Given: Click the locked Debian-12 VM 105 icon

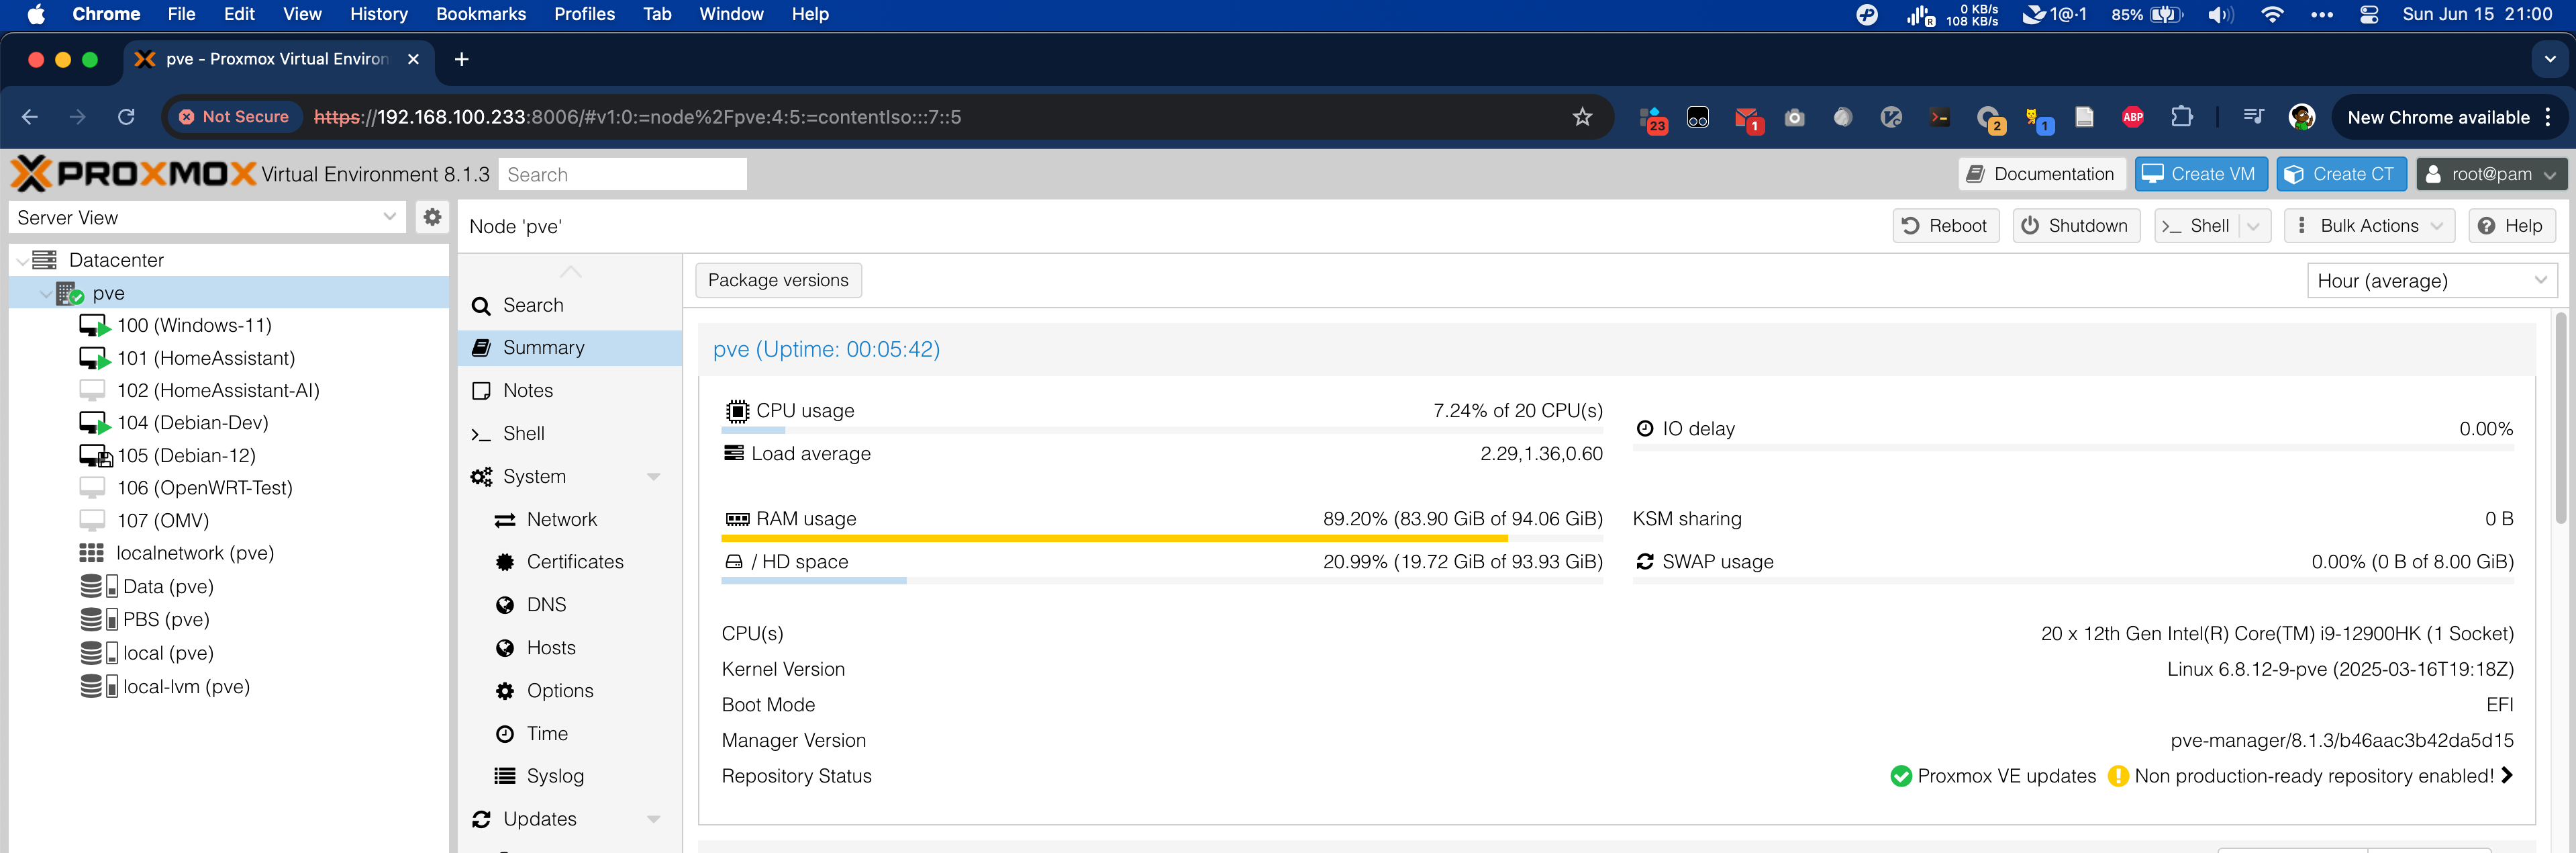Looking at the screenshot, I should coord(95,455).
